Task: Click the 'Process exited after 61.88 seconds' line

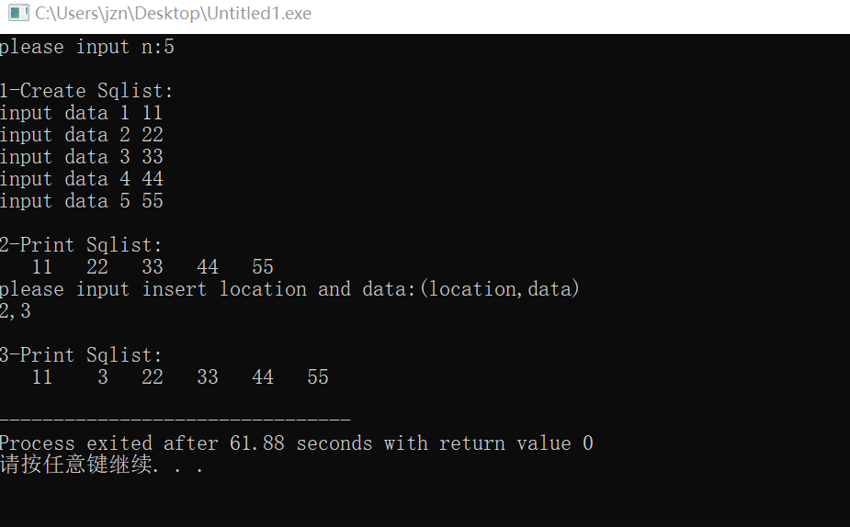Action: tap(186, 443)
